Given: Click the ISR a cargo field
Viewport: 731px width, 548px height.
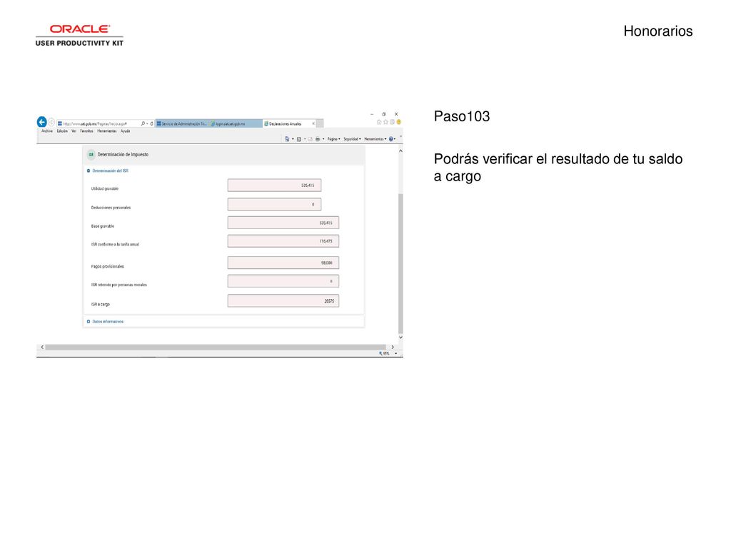Looking at the screenshot, I should click(x=283, y=301).
